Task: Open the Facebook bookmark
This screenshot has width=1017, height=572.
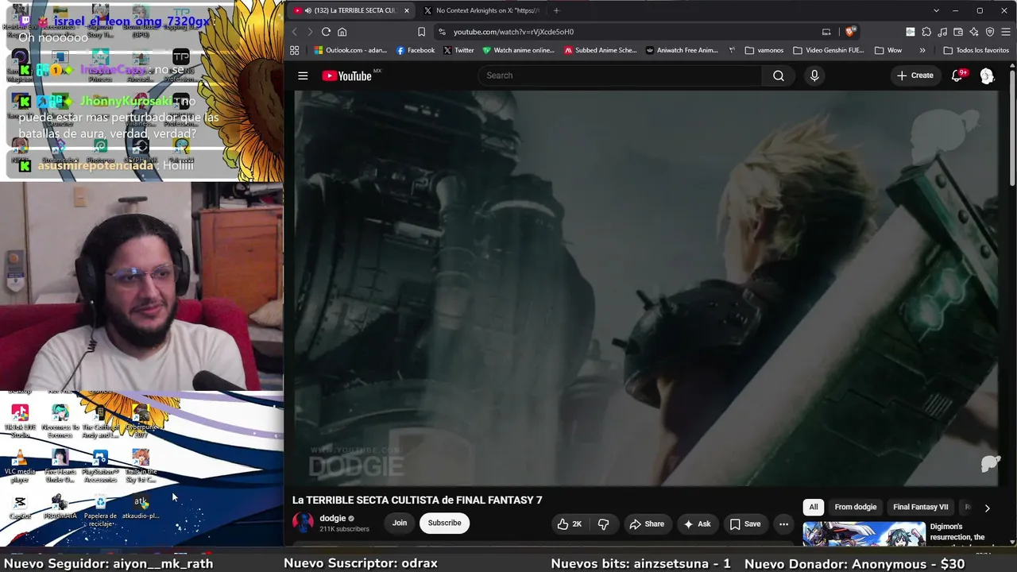Action: 416,50
